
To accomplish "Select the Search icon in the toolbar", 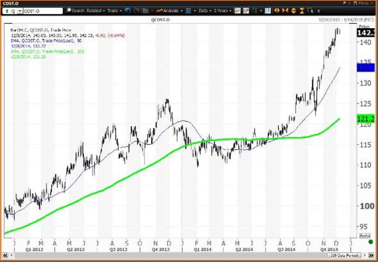I will point(69,10).
